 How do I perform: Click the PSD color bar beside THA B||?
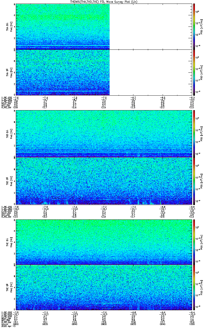coord(194,72)
